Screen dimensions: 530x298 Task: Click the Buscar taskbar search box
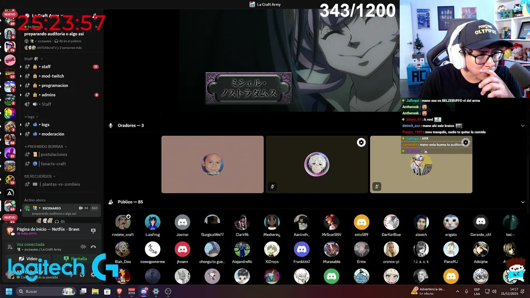click(46, 291)
